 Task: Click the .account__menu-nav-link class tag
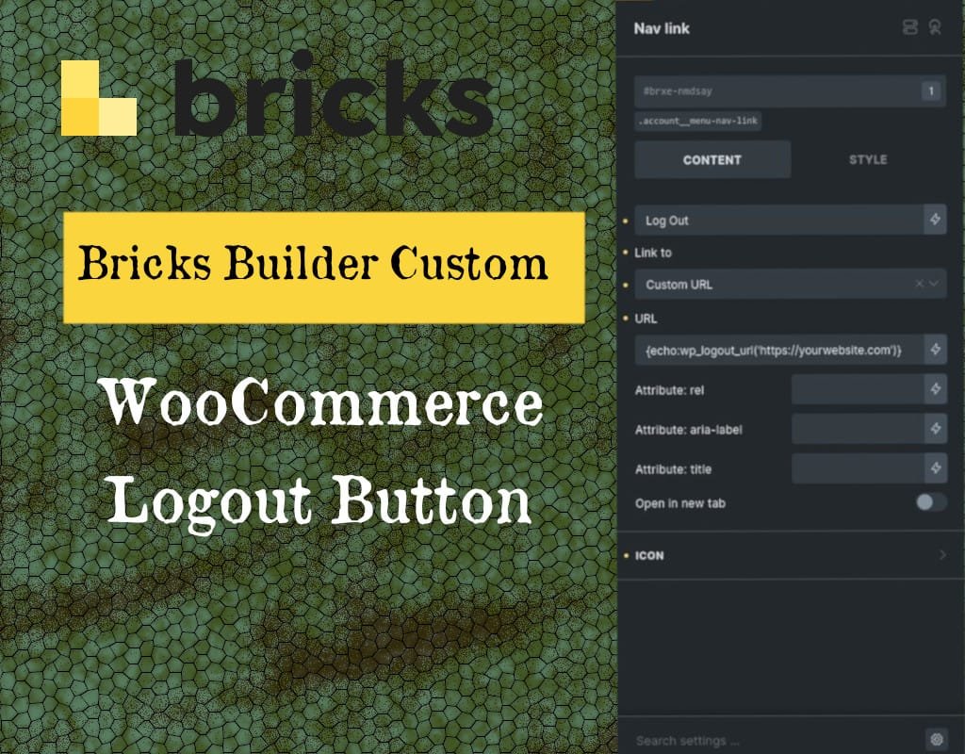pos(698,122)
